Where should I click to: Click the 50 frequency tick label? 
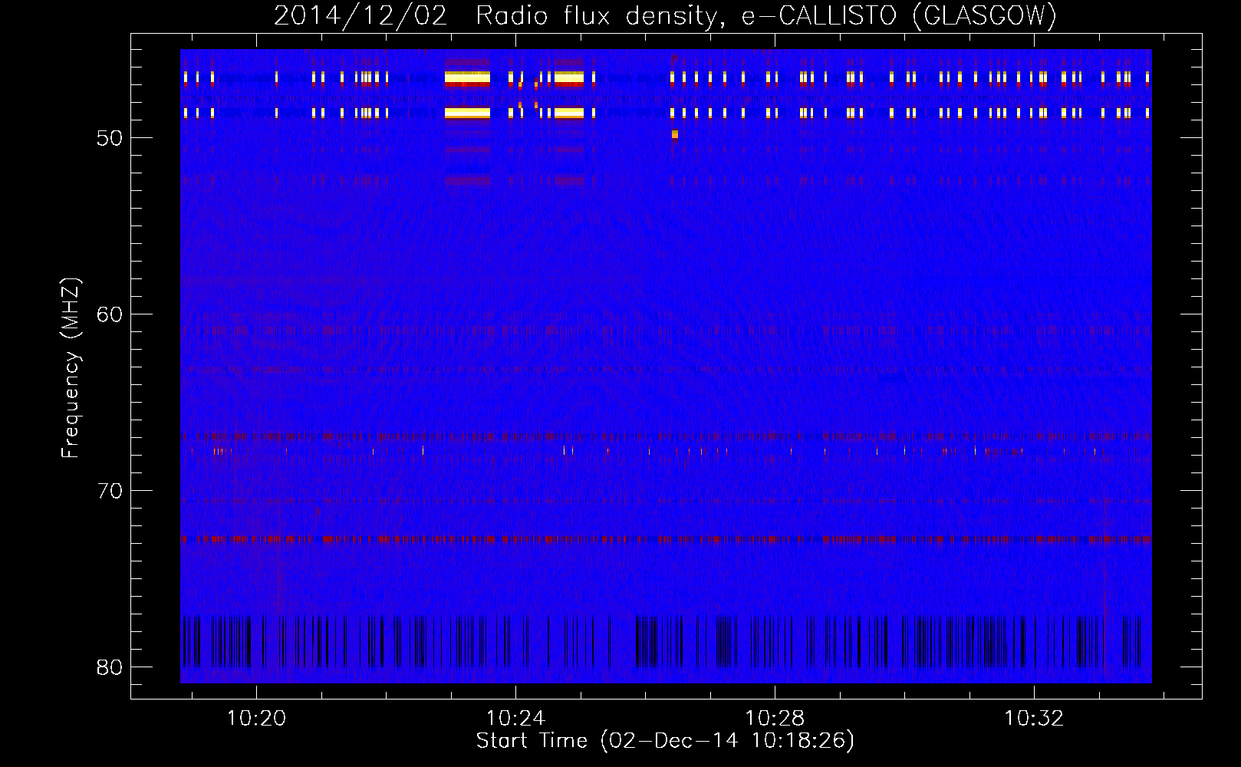(110, 138)
